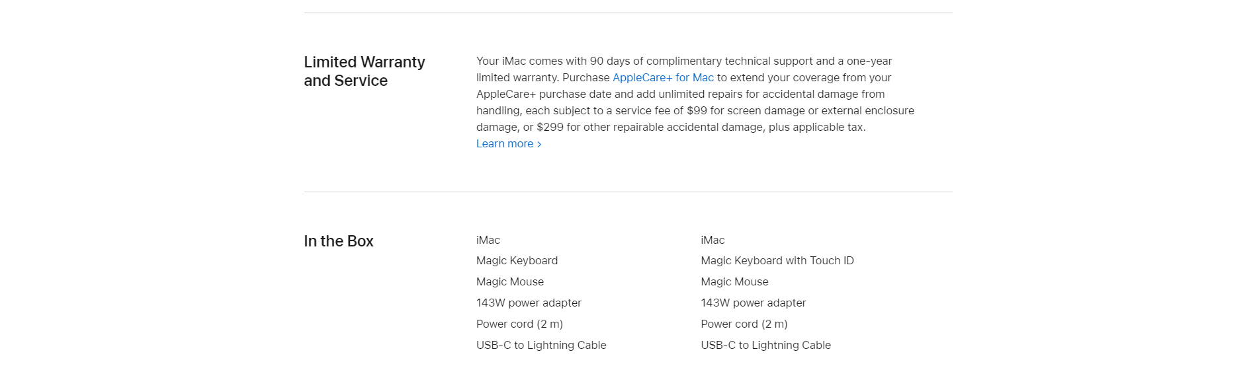Click the second column Magic Mouse text
The image size is (1255, 368).
[x=734, y=281]
